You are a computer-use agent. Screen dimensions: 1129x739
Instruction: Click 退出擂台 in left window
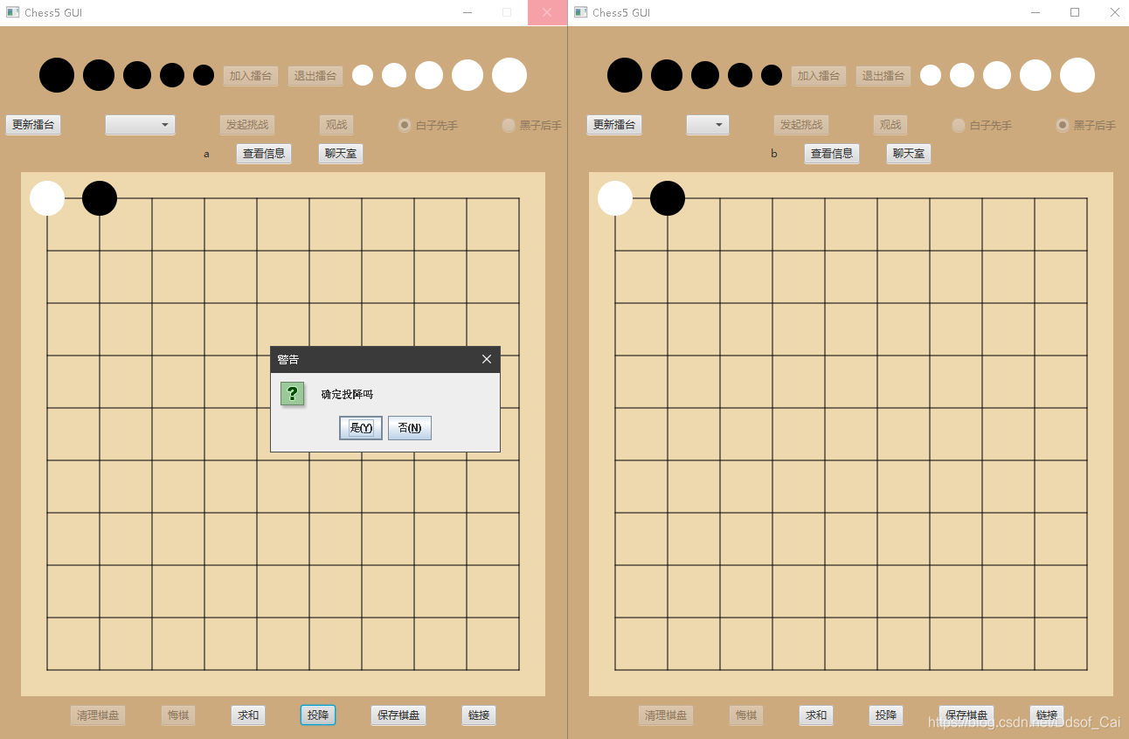315,76
